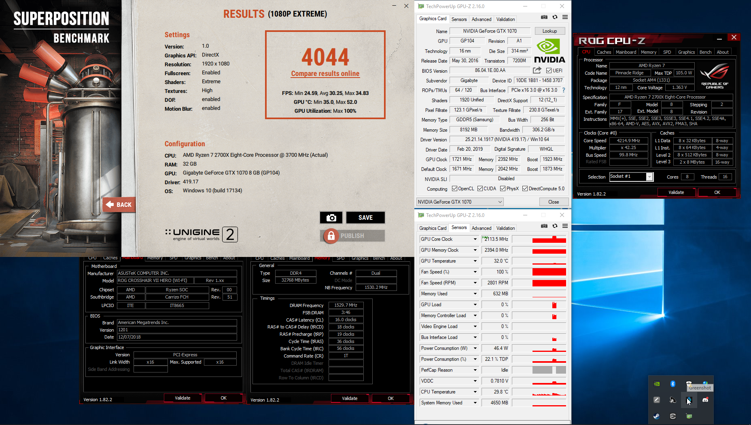Open the Memory Used sensor dropdown

coord(475,294)
